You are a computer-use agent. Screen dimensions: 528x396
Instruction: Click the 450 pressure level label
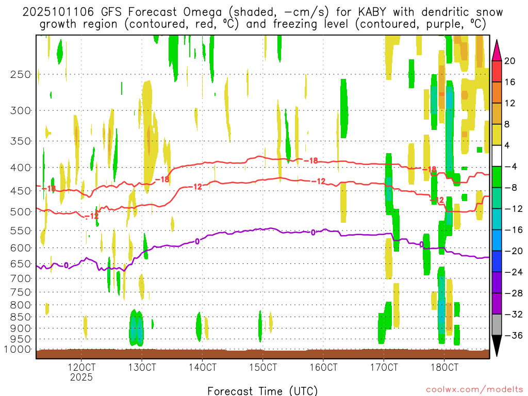pos(21,191)
